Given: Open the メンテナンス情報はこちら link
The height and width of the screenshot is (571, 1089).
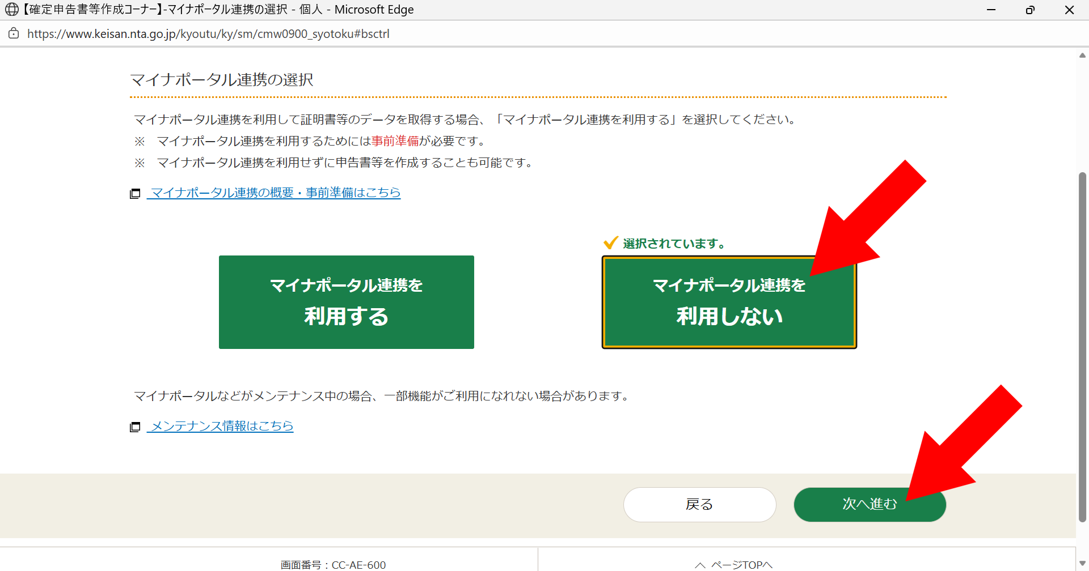Looking at the screenshot, I should pyautogui.click(x=222, y=426).
